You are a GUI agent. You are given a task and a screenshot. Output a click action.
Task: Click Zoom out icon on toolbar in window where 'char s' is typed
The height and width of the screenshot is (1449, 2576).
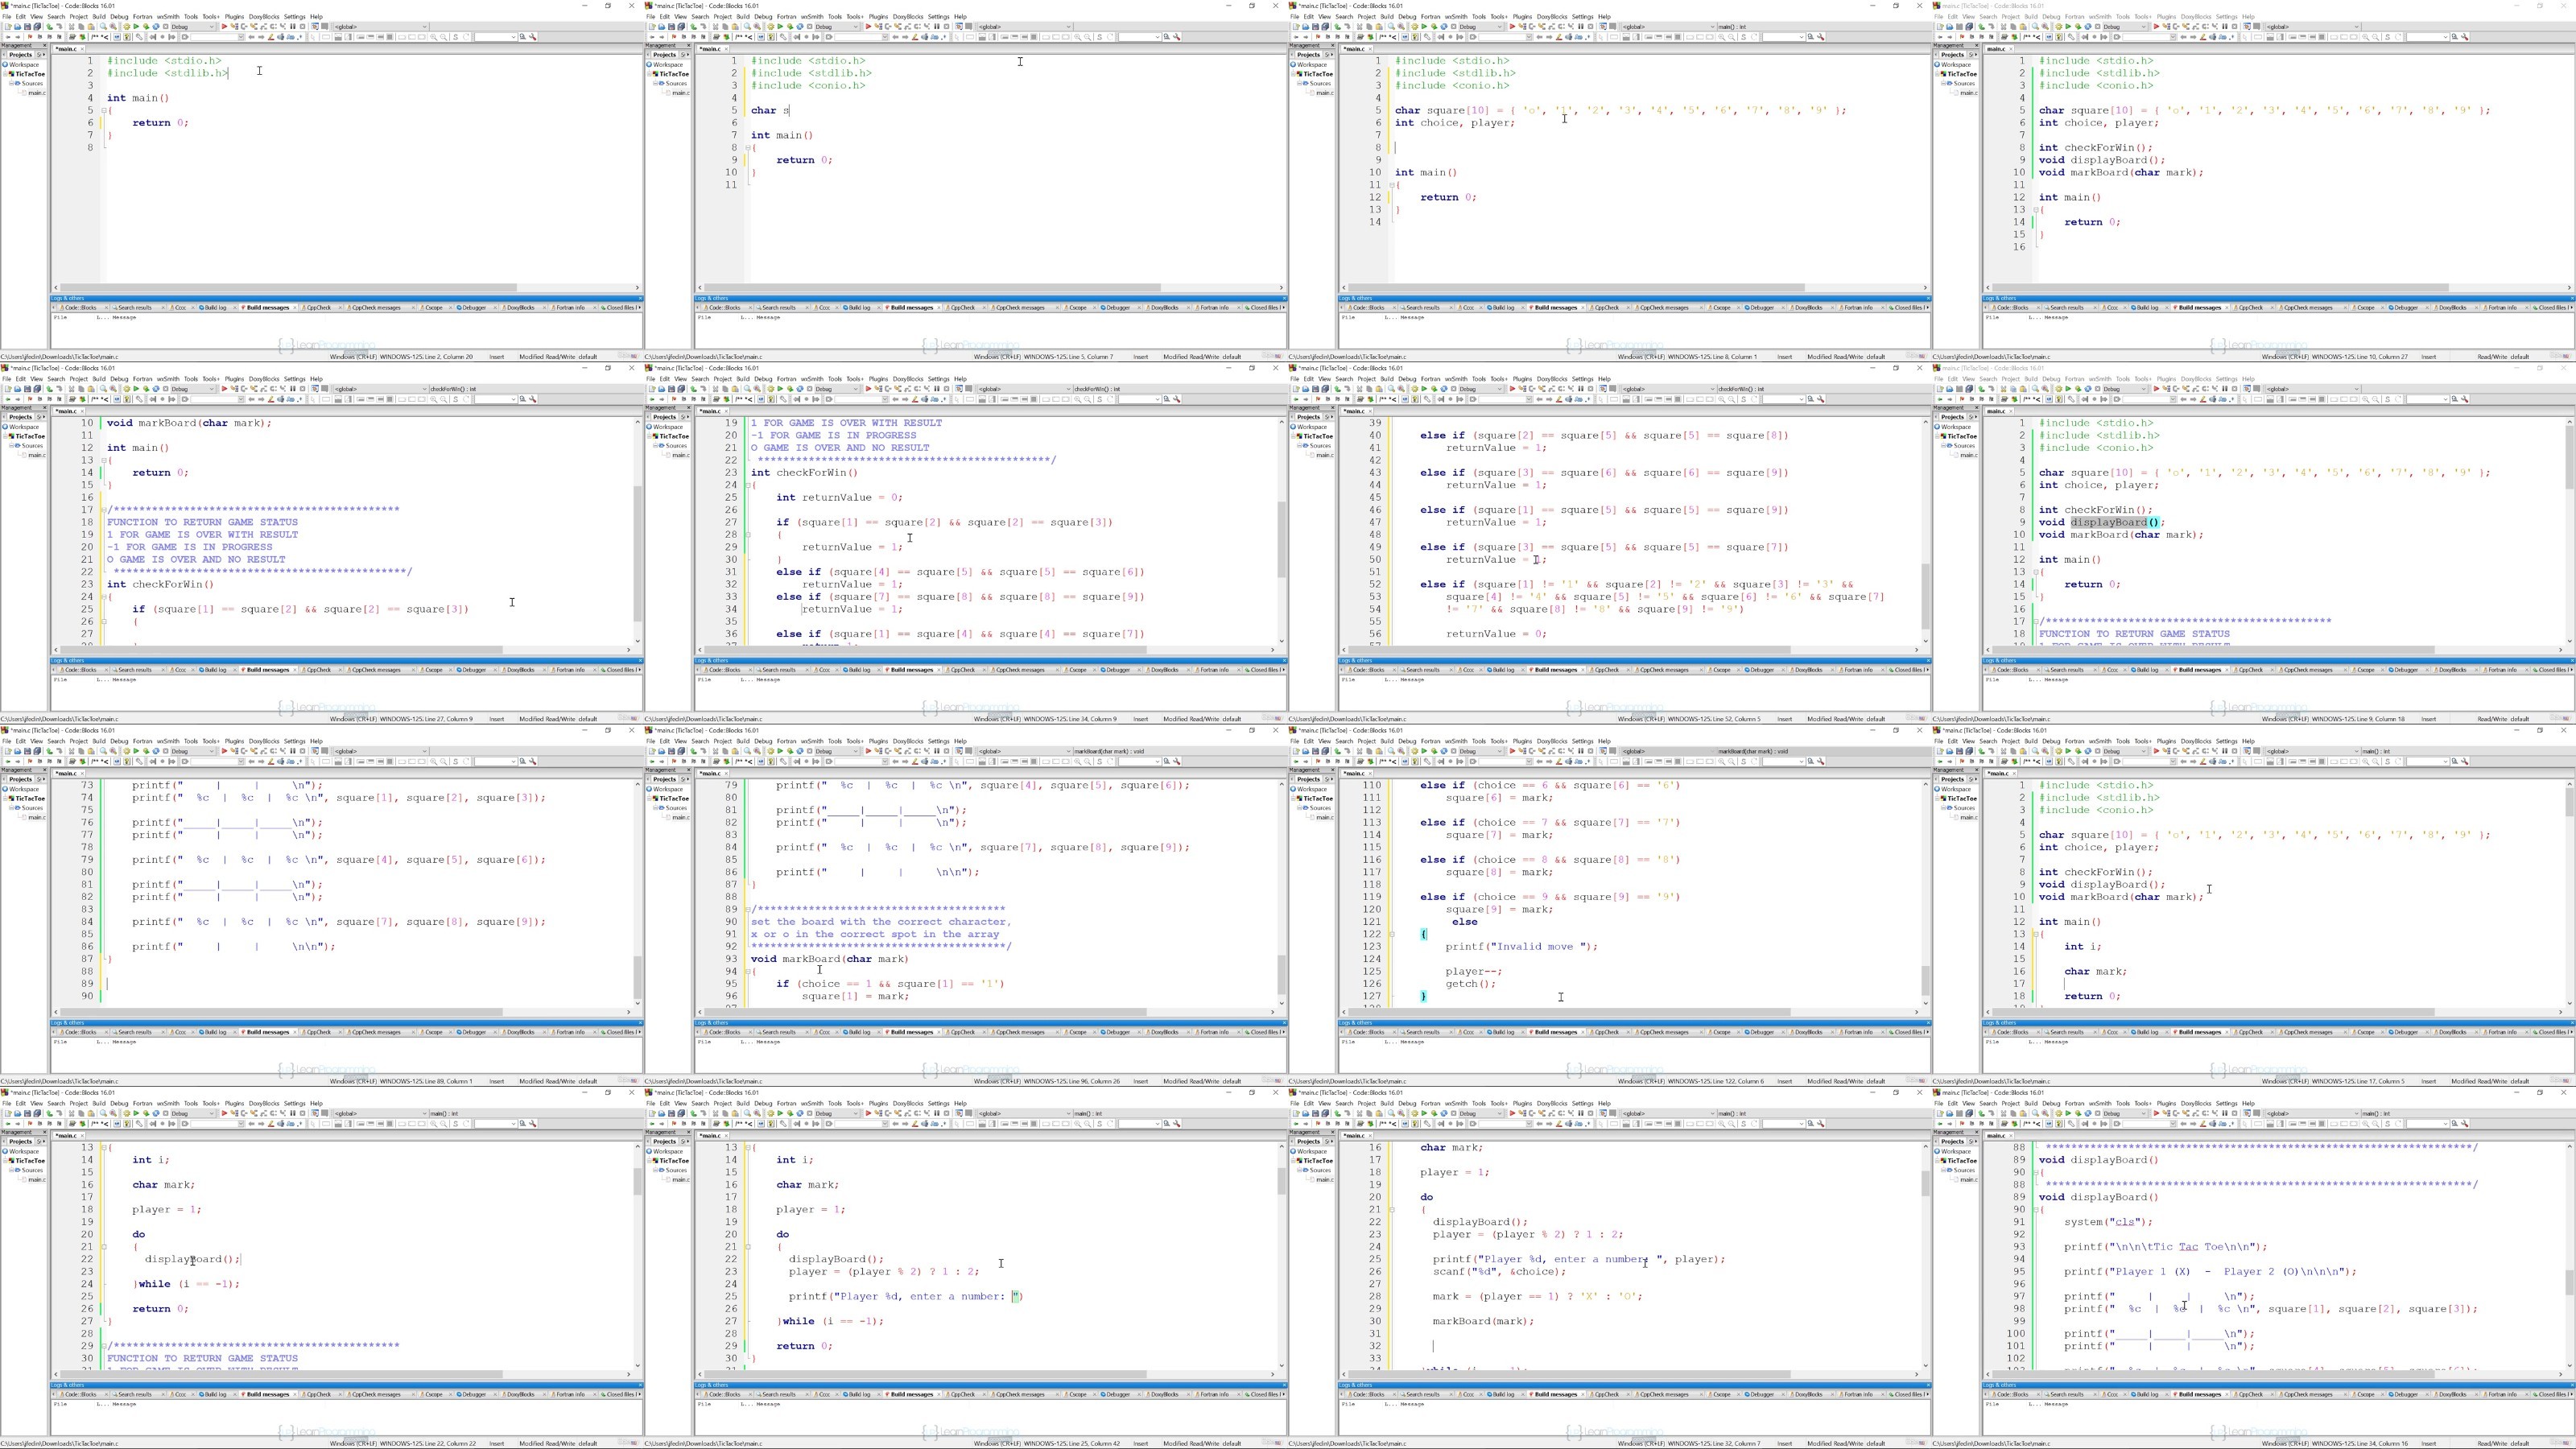pos(1088,37)
